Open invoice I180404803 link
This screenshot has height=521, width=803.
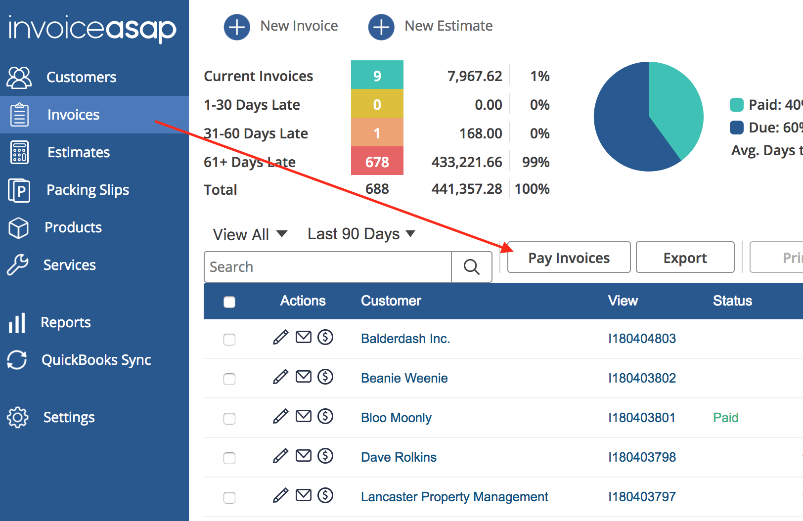(x=642, y=339)
